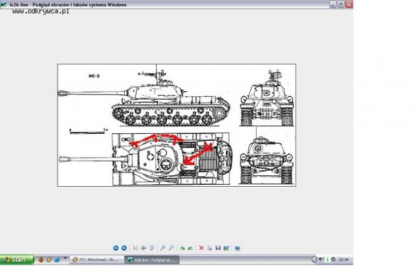Switch to 777. Motorhead taskbar window
This screenshot has height=276, width=414.
96,260
